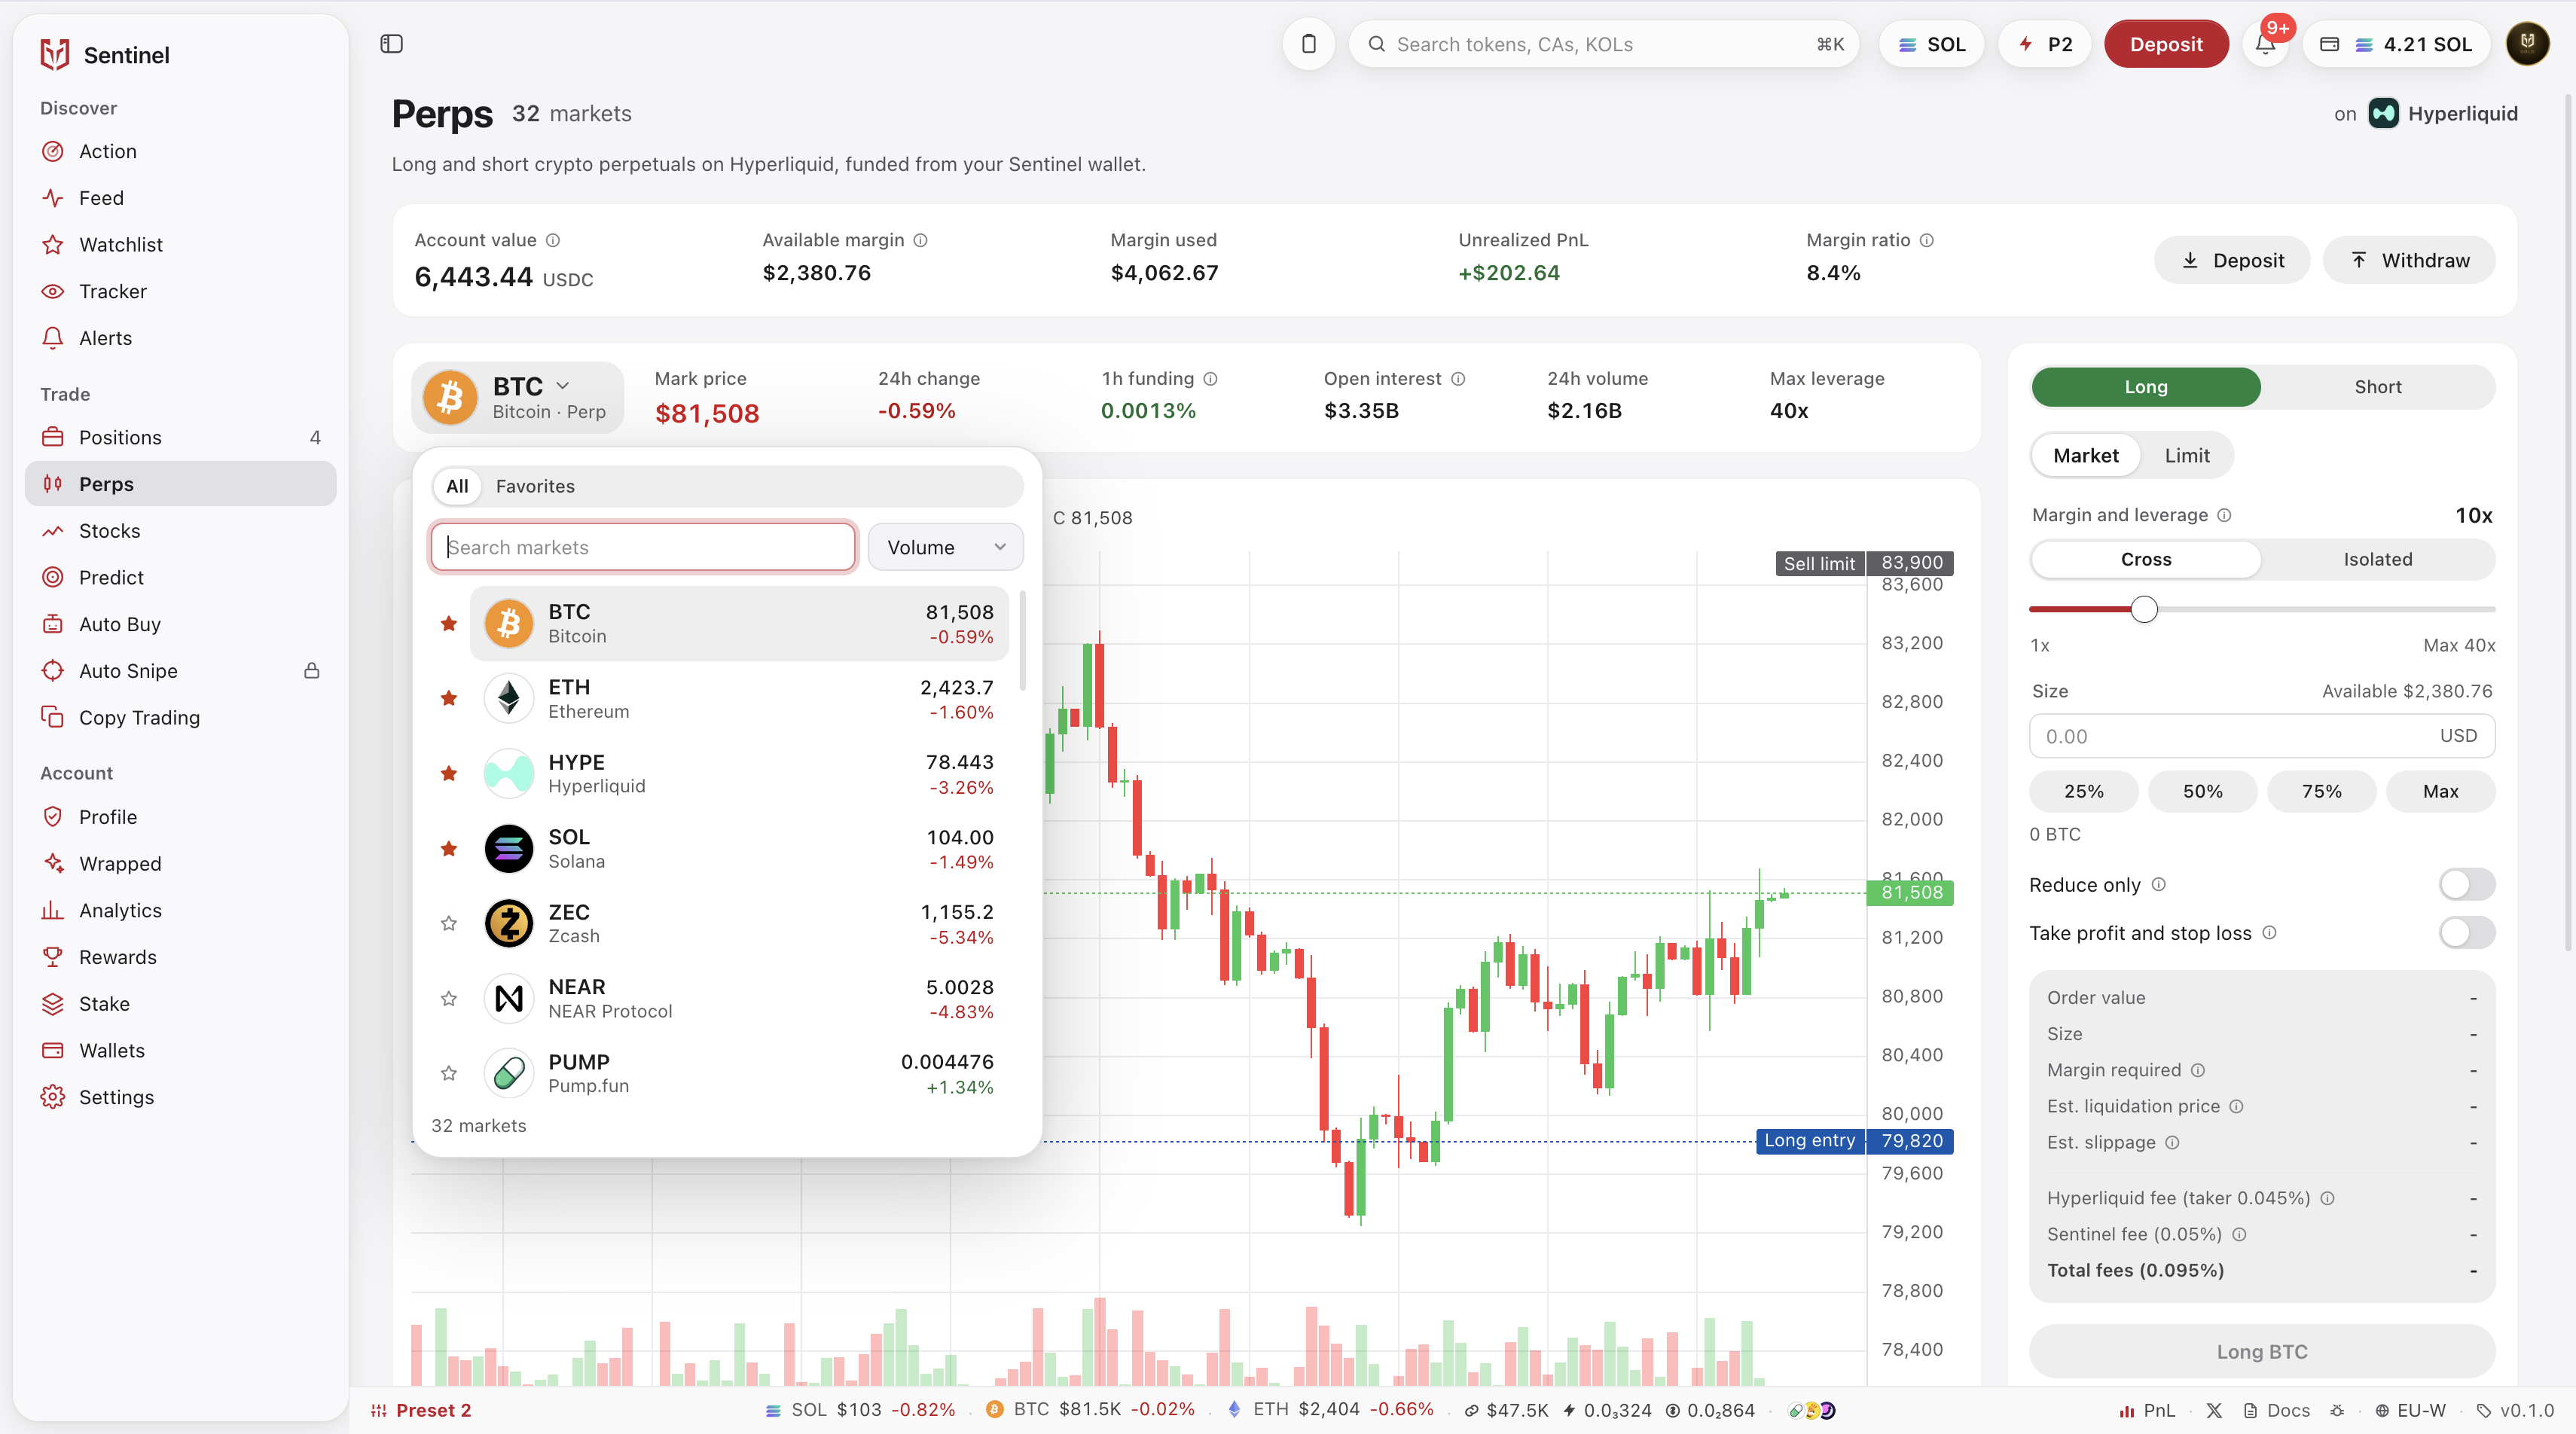Click the Margin ratio info icon
Screen dimensions: 2576x1434
pos(1927,240)
